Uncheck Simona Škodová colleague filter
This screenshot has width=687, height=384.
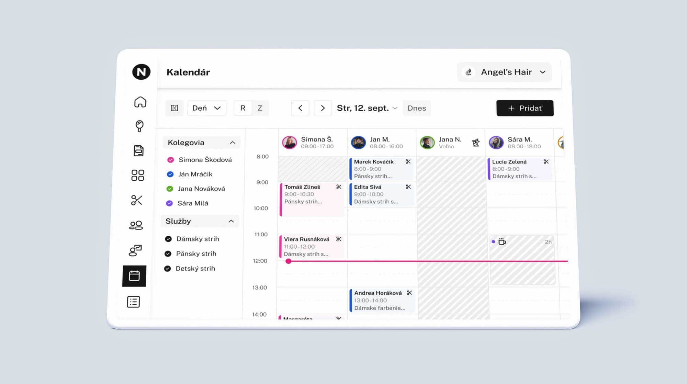tap(170, 160)
